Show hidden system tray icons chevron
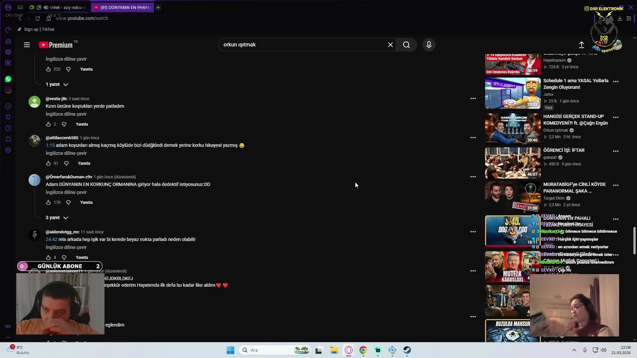Screen dimensions: 637x358 point(574,350)
